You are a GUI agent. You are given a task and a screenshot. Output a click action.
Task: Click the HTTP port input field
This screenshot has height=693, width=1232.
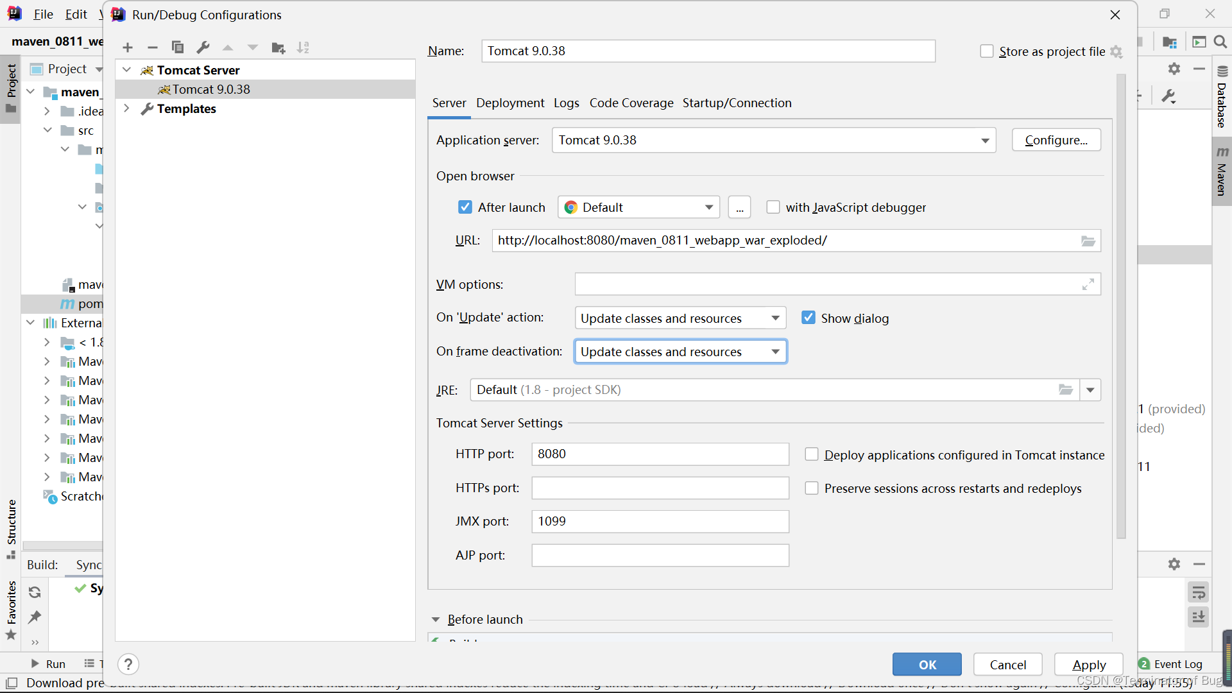660,454
